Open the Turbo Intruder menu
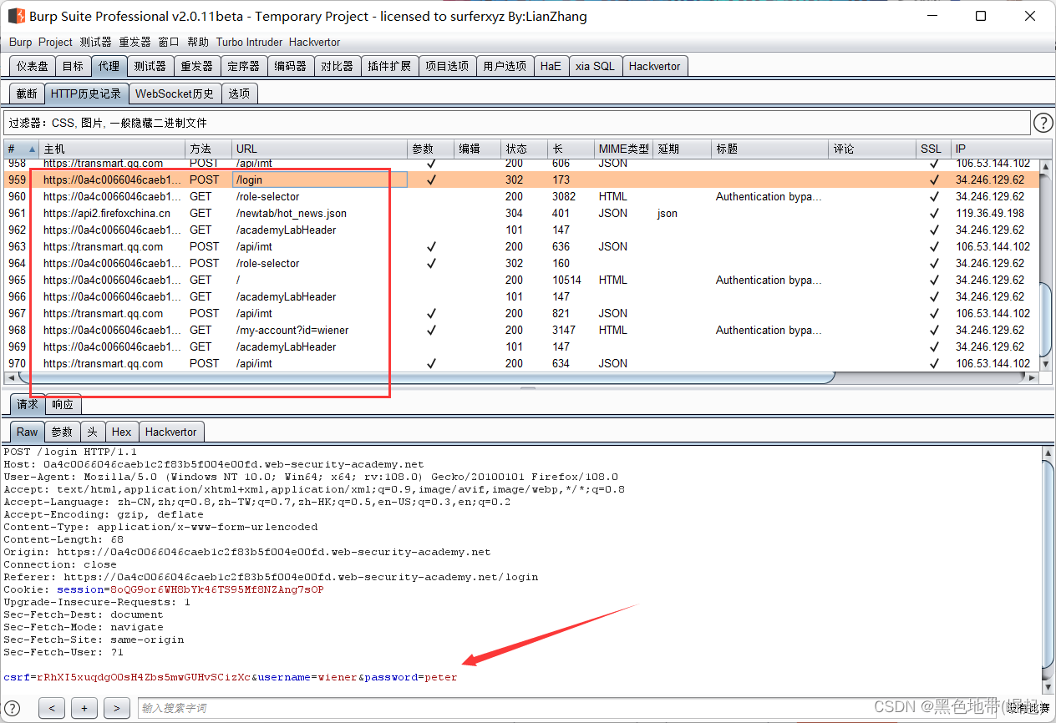Viewport: 1056px width, 723px height. [250, 42]
